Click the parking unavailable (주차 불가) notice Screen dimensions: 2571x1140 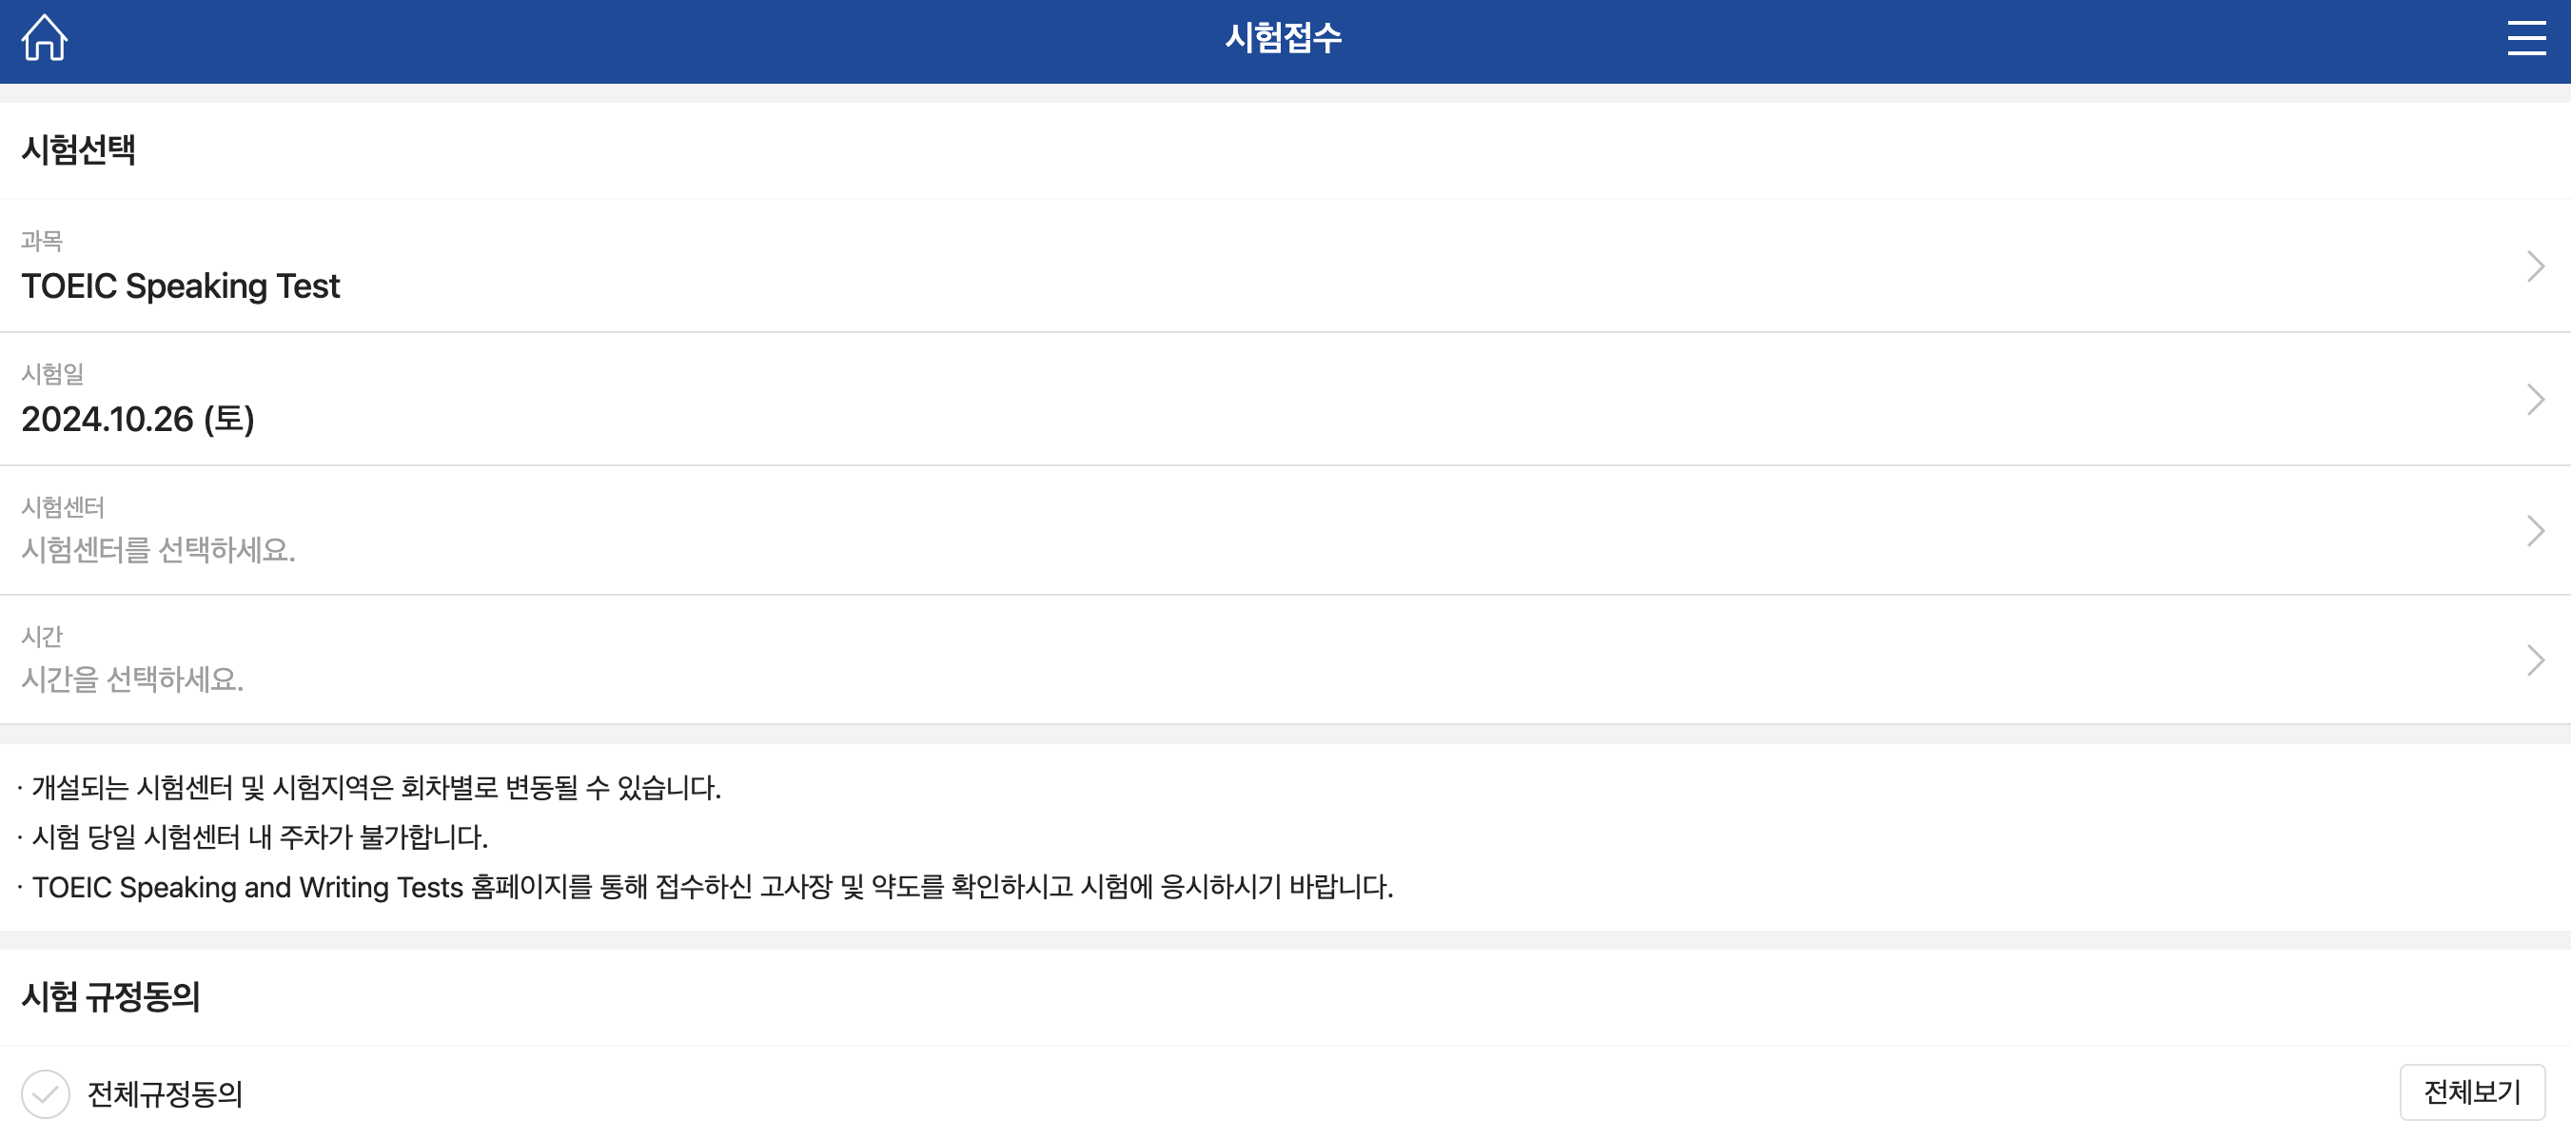254,837
